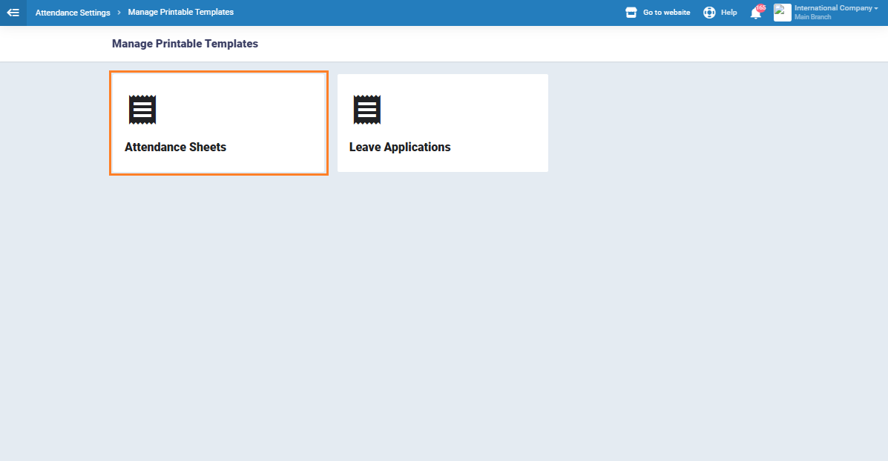Click the Attendance Sheets receipt icon

pyautogui.click(x=142, y=110)
